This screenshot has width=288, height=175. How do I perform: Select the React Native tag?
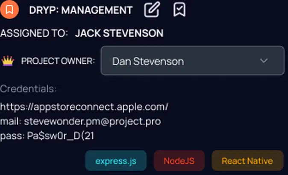point(247,160)
